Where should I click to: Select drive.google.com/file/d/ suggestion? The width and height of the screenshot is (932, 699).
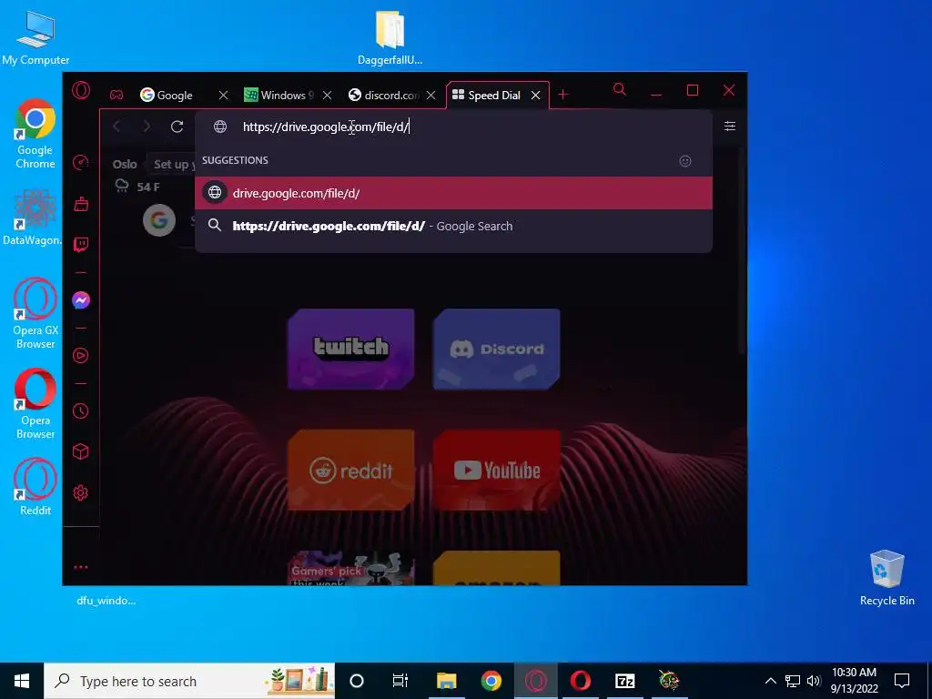pos(453,193)
